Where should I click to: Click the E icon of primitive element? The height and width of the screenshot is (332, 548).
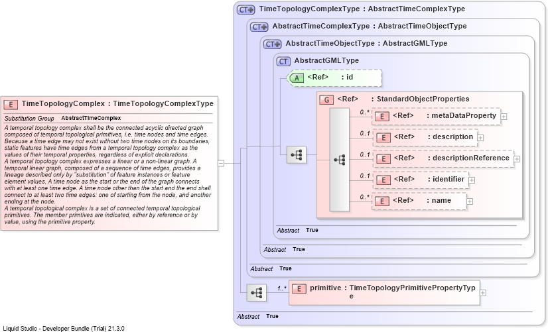299,289
